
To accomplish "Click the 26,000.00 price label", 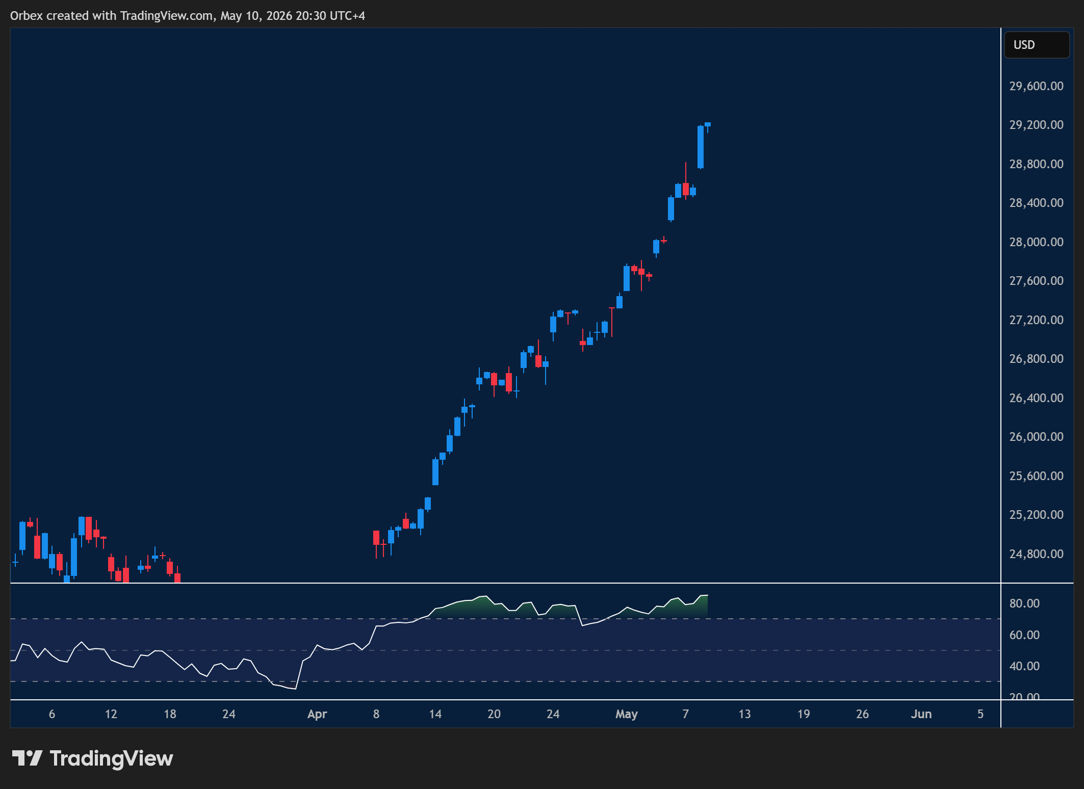I will tap(1036, 437).
